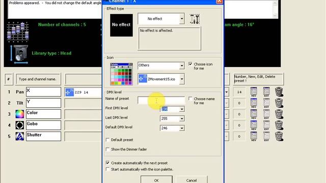Click the effect description text box
Image resolution: width=326 pixels, height=183 pixels.
pyautogui.click(x=170, y=39)
